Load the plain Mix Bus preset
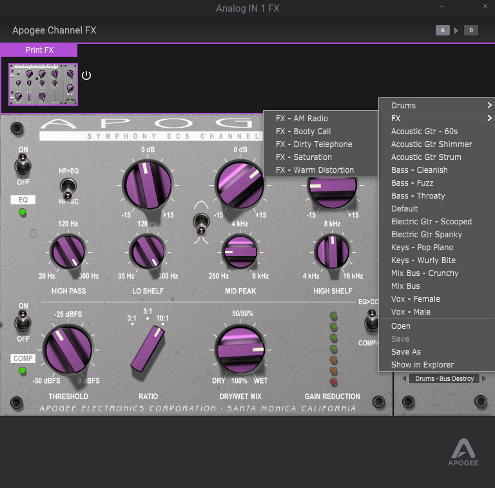495x488 pixels. (436, 286)
